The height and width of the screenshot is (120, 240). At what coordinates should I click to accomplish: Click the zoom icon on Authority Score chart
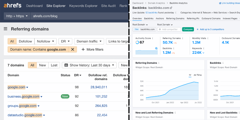pyautogui.click(x=156, y=48)
